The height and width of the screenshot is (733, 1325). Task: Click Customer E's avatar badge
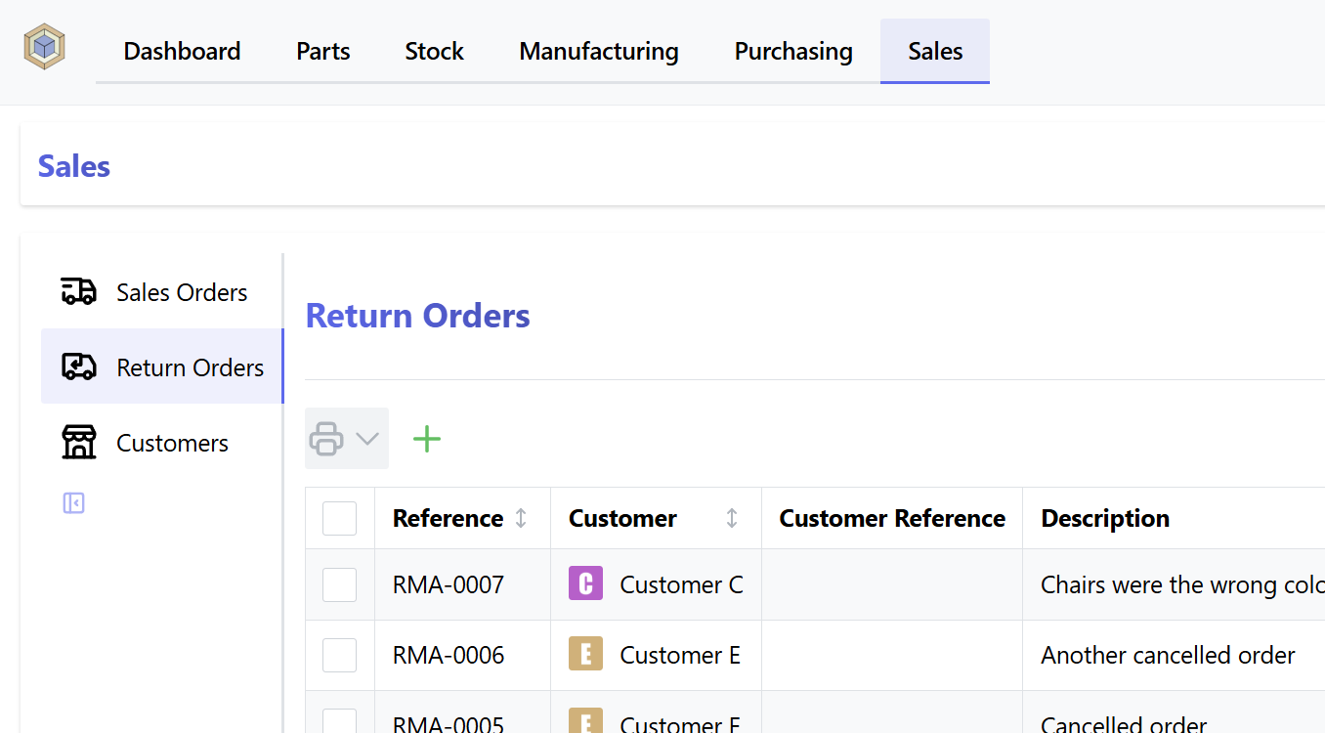coord(584,655)
